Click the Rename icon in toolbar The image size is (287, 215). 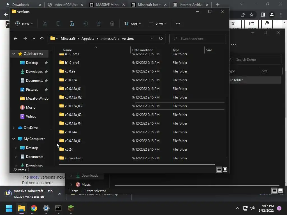(x=85, y=24)
